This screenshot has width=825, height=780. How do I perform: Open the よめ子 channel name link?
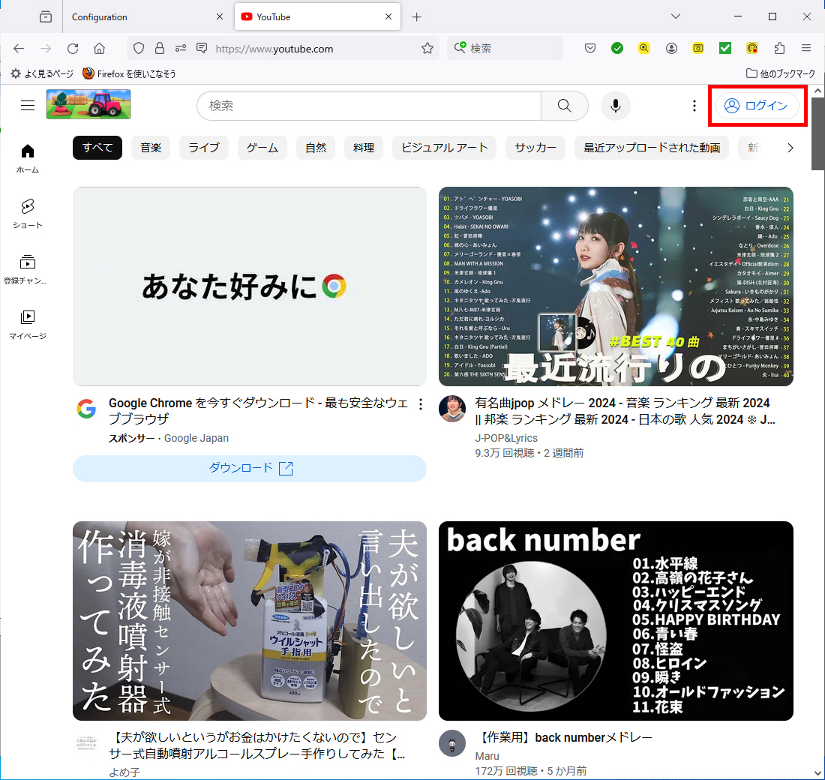[x=124, y=772]
